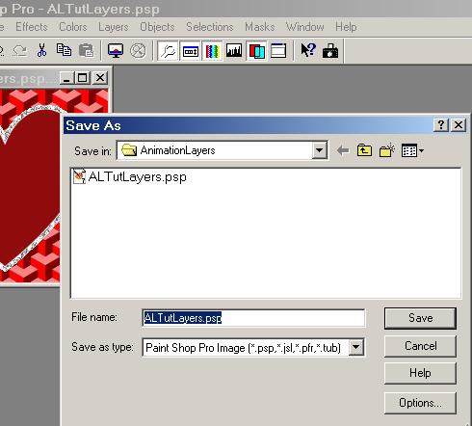Click the Full Screen Preview monitor icon
The width and height of the screenshot is (472, 426).
pos(116,50)
